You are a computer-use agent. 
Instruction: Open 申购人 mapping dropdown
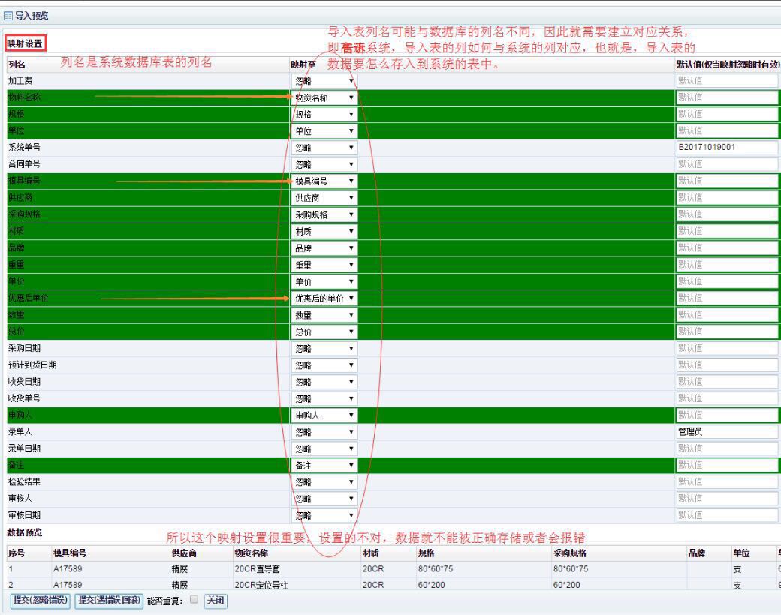point(324,415)
